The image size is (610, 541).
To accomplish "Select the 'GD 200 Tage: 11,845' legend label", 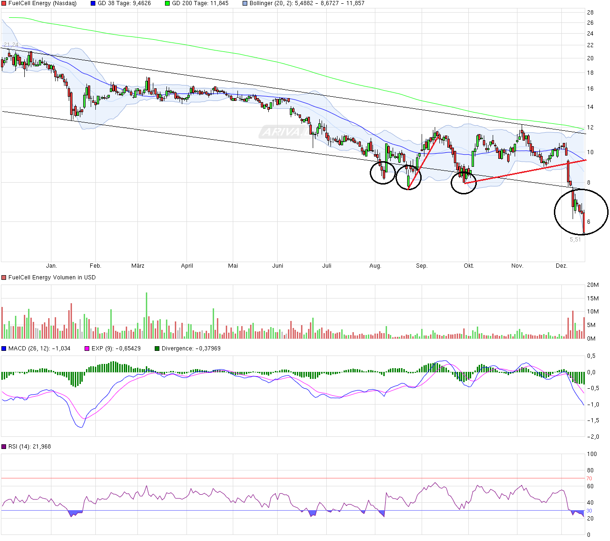I will click(201, 3).
